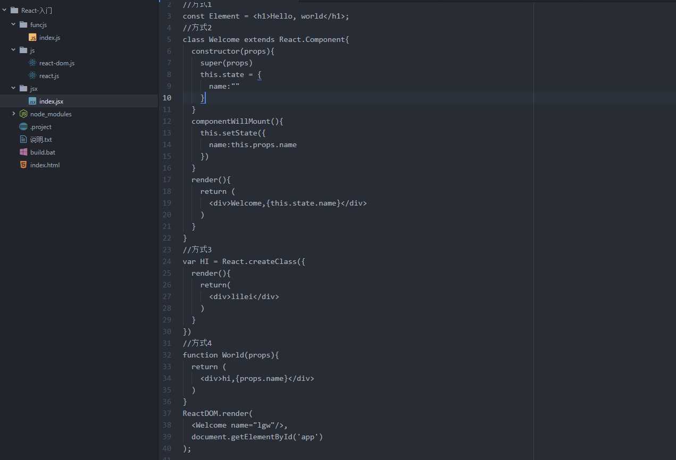Click the React atom icon of react.js
The height and width of the screenshot is (460, 676).
click(32, 75)
